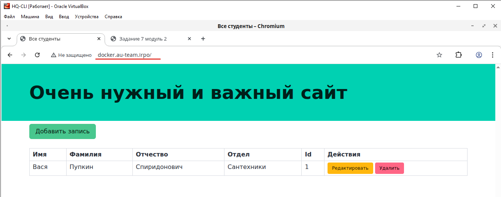This screenshot has width=501, height=197.
Task: Open the VirtualBox 'Справка' menu
Action: pyautogui.click(x=113, y=17)
